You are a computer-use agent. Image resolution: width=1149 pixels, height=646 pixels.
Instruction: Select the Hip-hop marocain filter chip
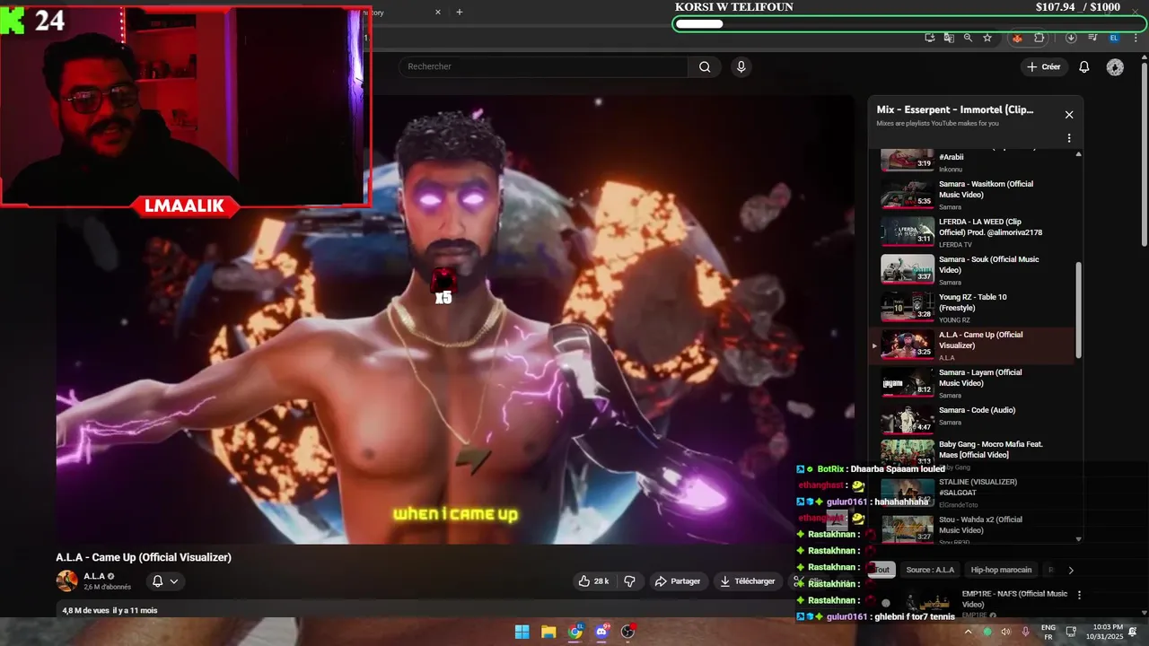tap(1001, 570)
